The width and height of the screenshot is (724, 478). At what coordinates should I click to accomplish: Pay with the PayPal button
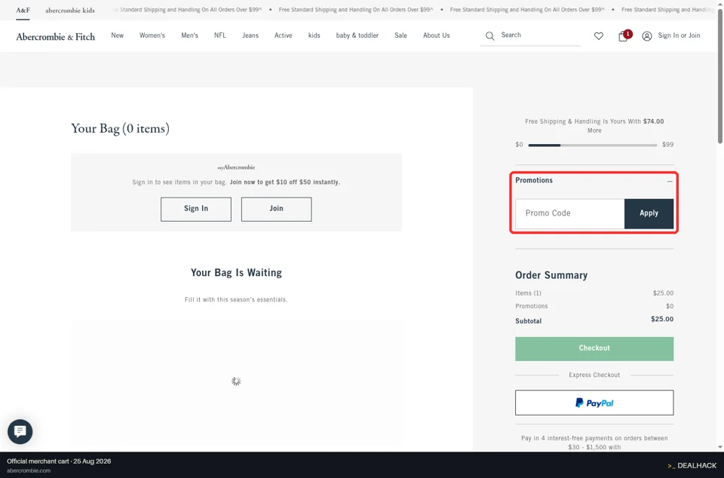pyautogui.click(x=594, y=403)
